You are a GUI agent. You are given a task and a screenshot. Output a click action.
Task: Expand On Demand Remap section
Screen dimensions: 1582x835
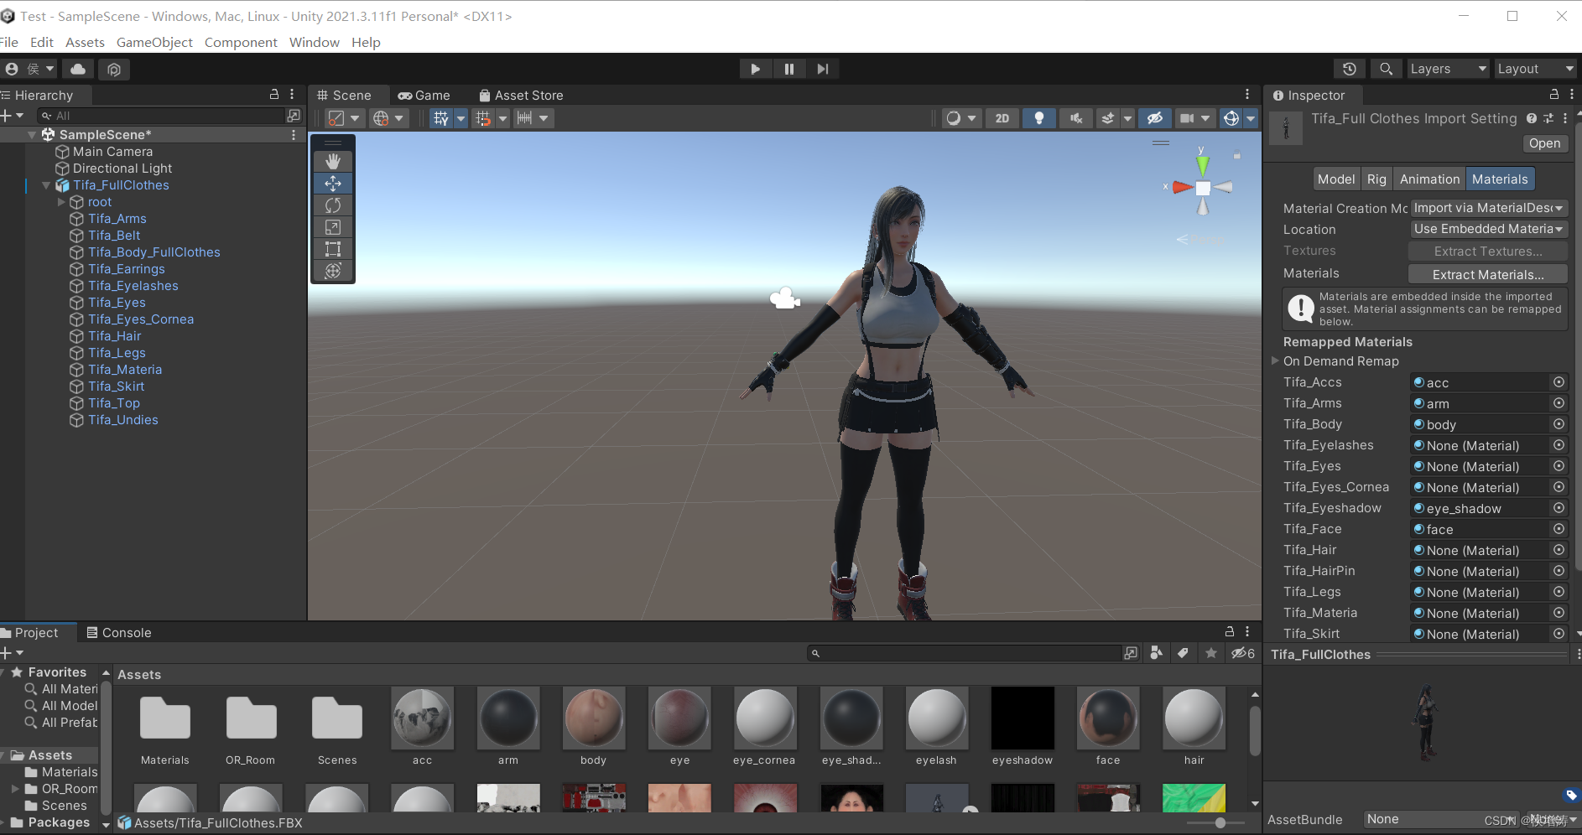[1276, 361]
